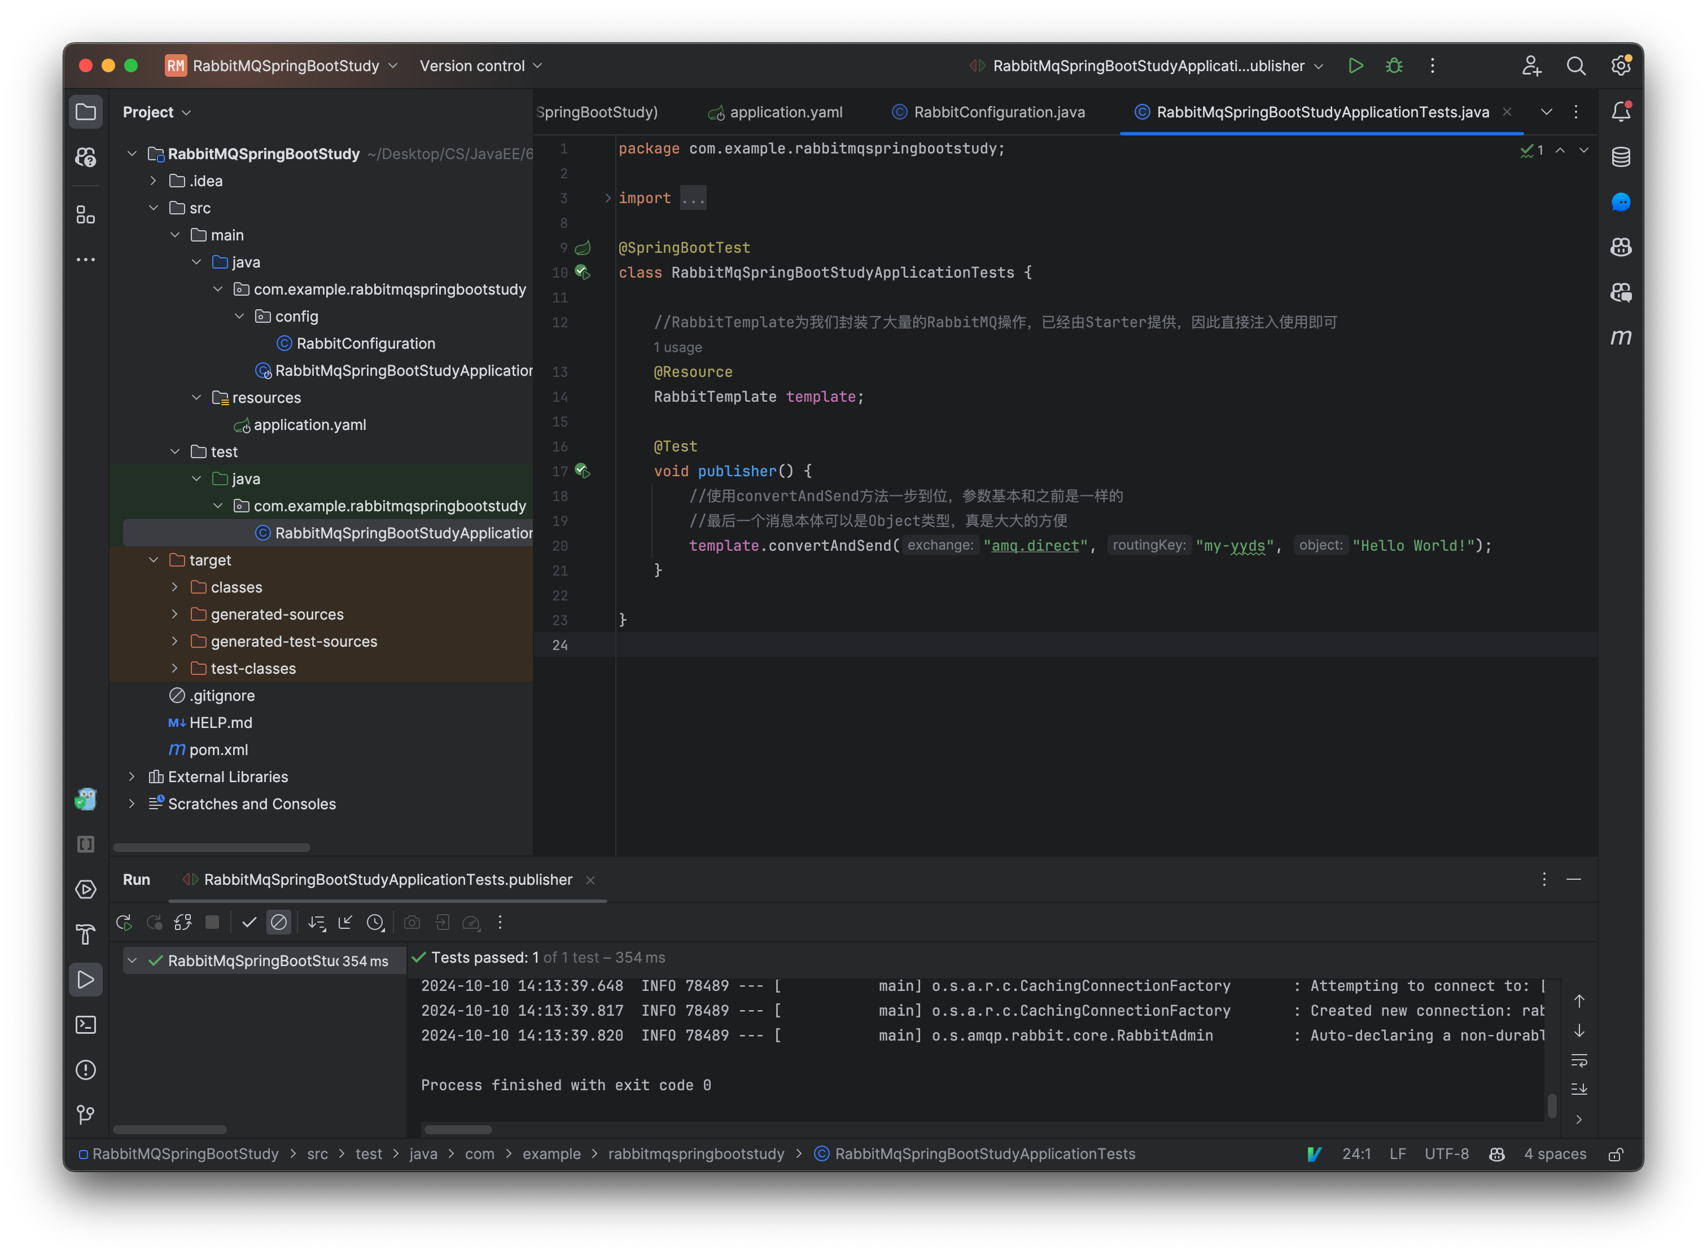
Task: Click the Debug bug icon in toolbar
Action: pyautogui.click(x=1394, y=66)
